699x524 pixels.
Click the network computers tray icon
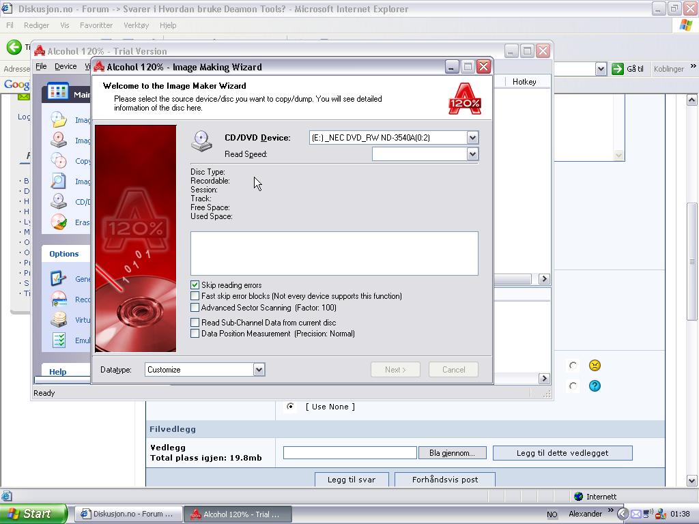[648, 514]
